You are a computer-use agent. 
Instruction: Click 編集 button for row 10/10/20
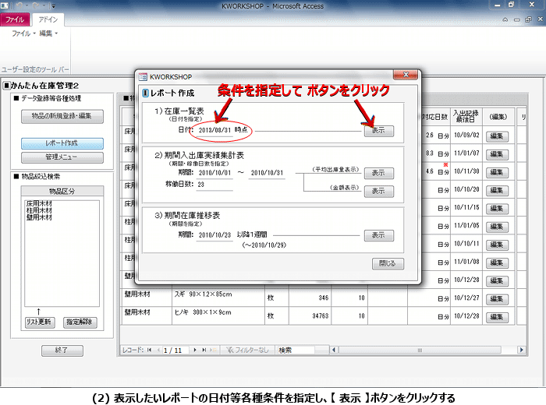(497, 191)
